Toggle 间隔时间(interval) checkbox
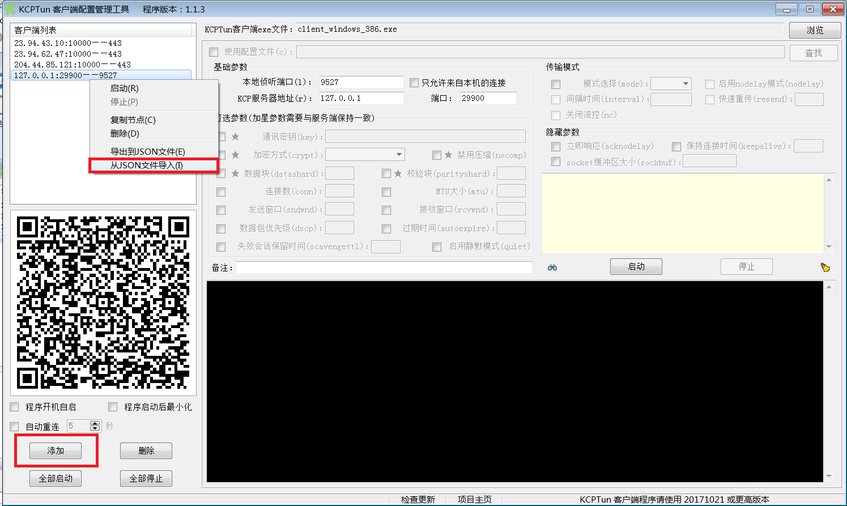This screenshot has height=506, width=847. point(556,99)
